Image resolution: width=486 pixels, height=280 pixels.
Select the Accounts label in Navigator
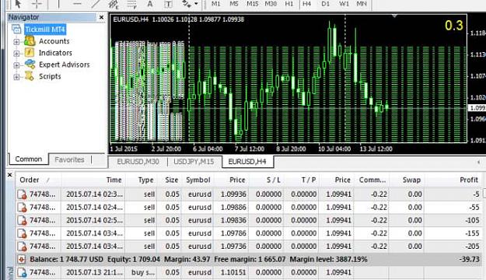coord(54,41)
